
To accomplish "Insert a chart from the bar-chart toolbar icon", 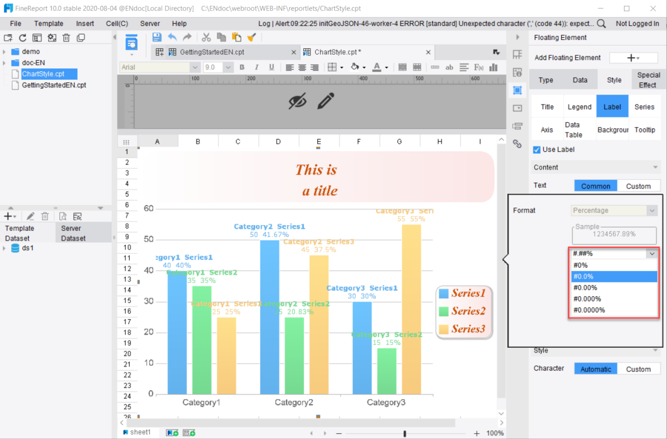I will coord(494,67).
